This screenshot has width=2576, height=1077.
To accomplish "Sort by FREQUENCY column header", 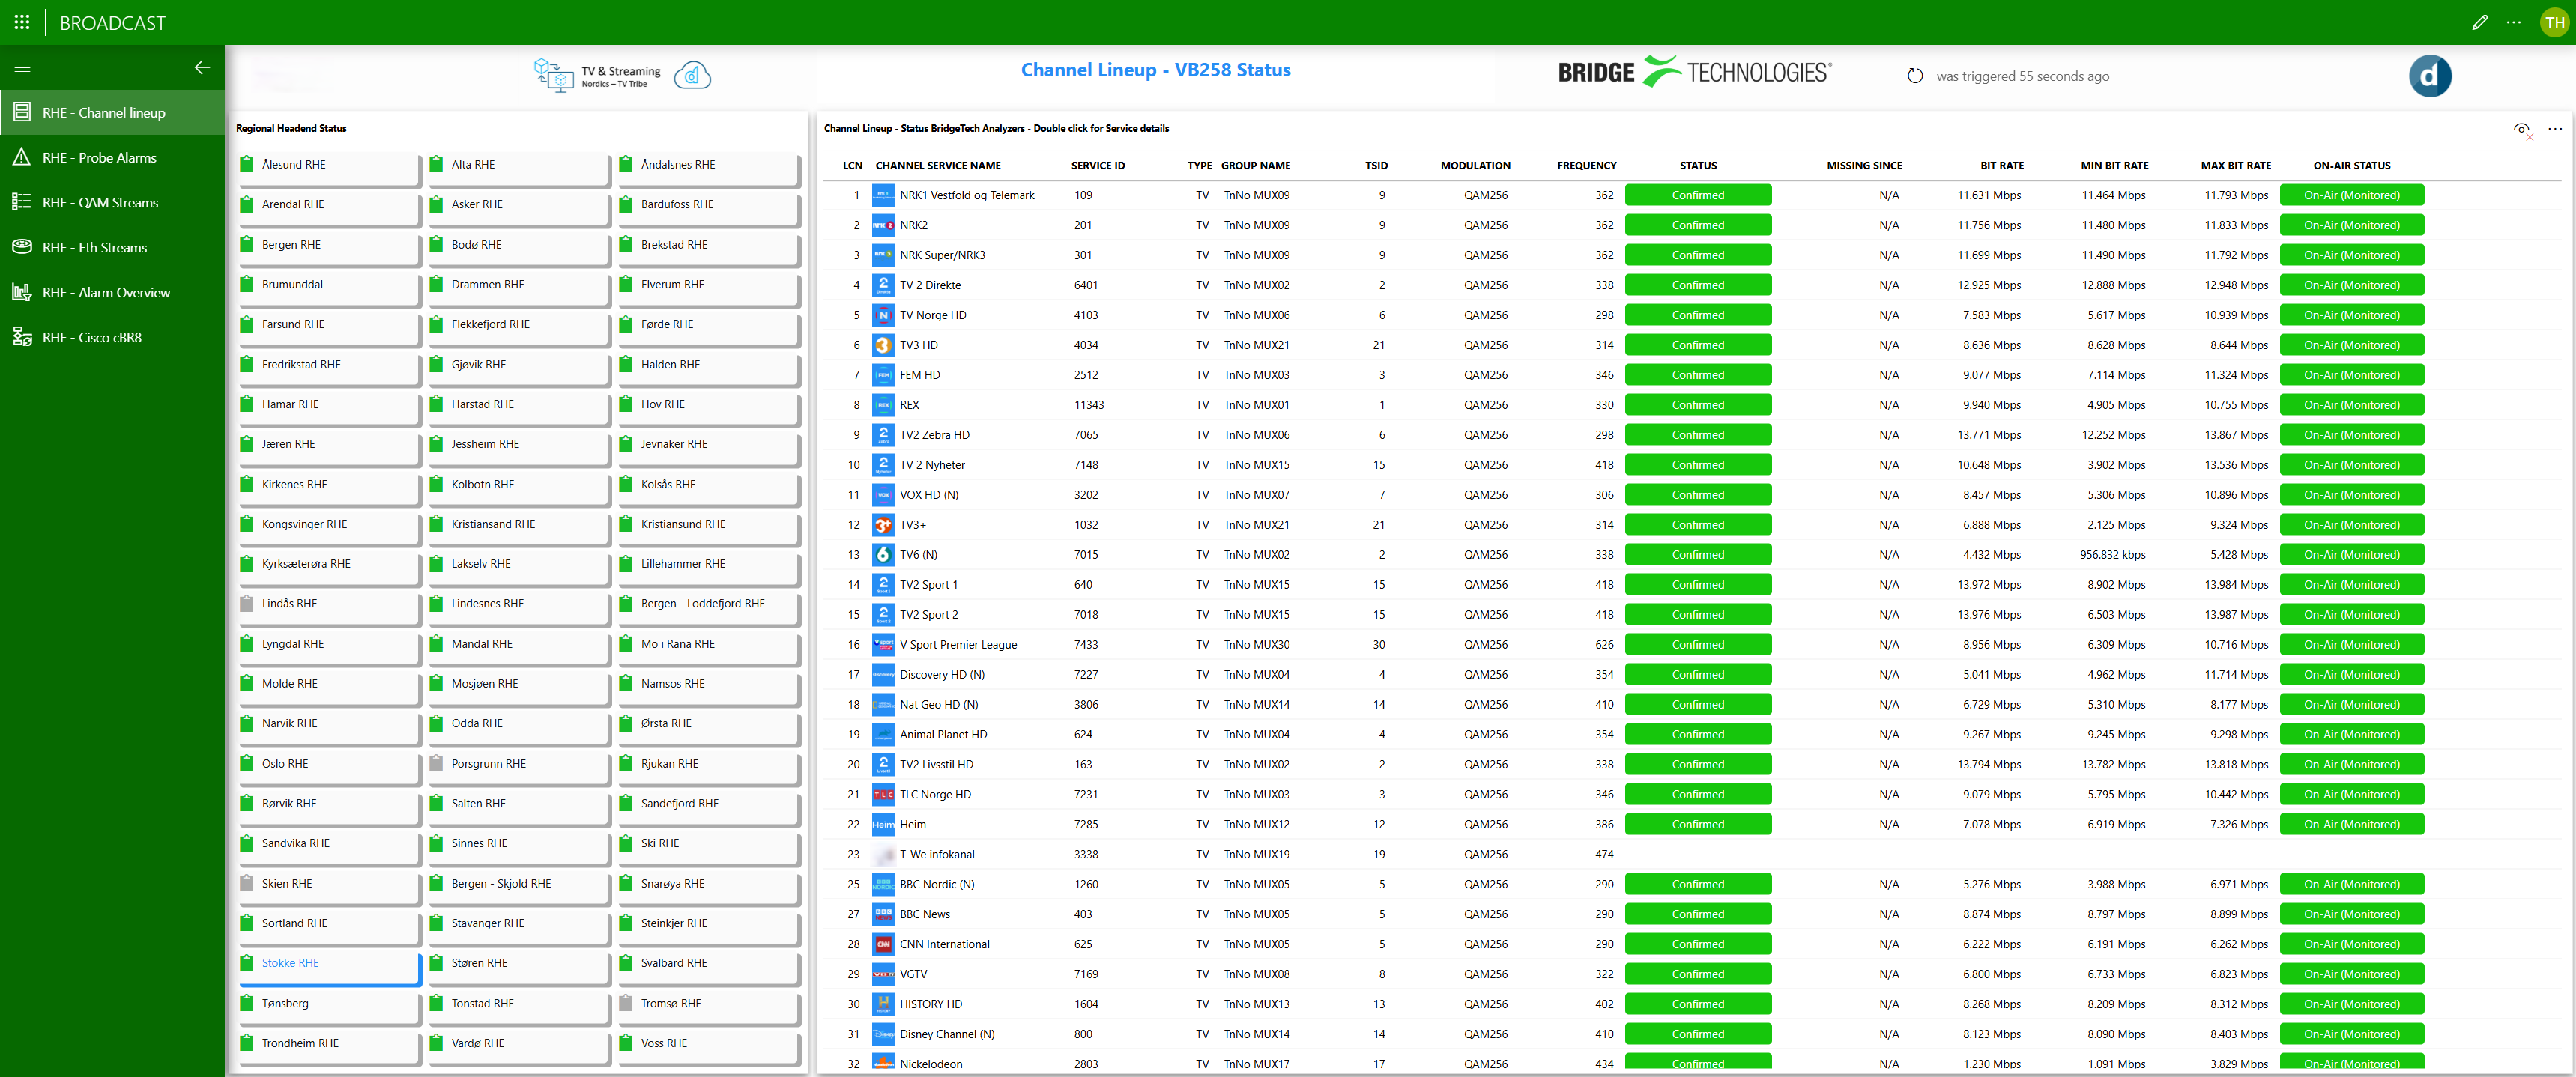I will click(1586, 166).
